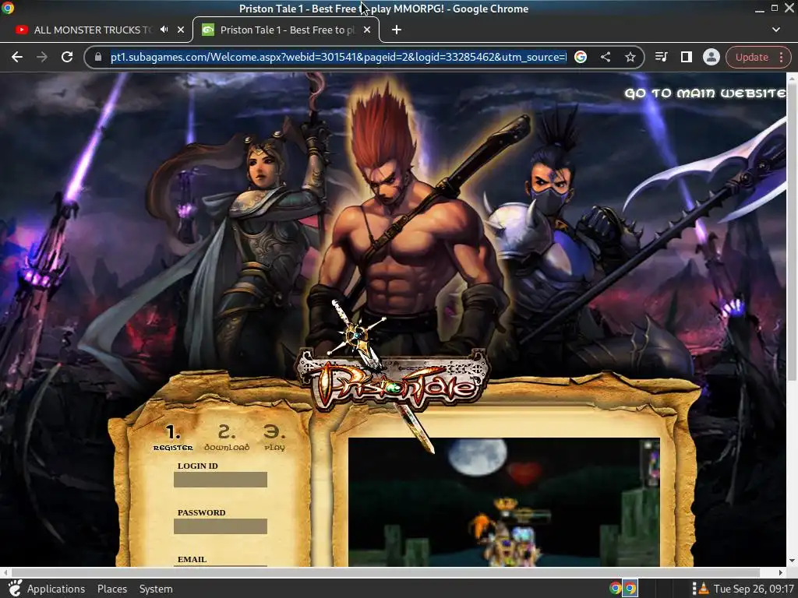Share this page with the share icon

pos(606,57)
